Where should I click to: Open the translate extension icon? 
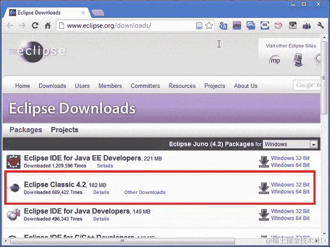tap(223, 25)
